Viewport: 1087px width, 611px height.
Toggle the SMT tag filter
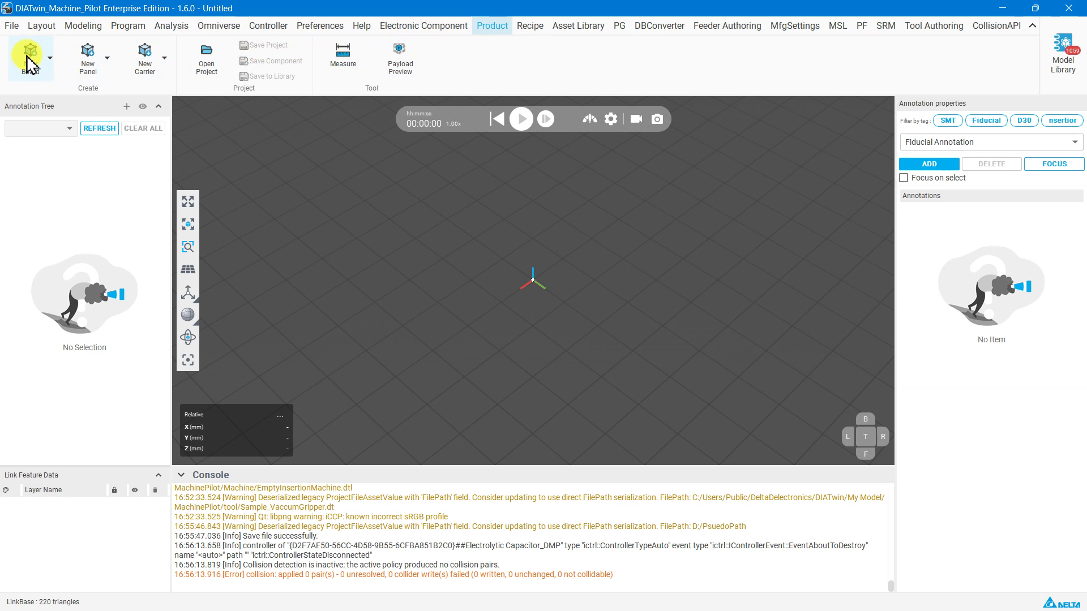948,121
